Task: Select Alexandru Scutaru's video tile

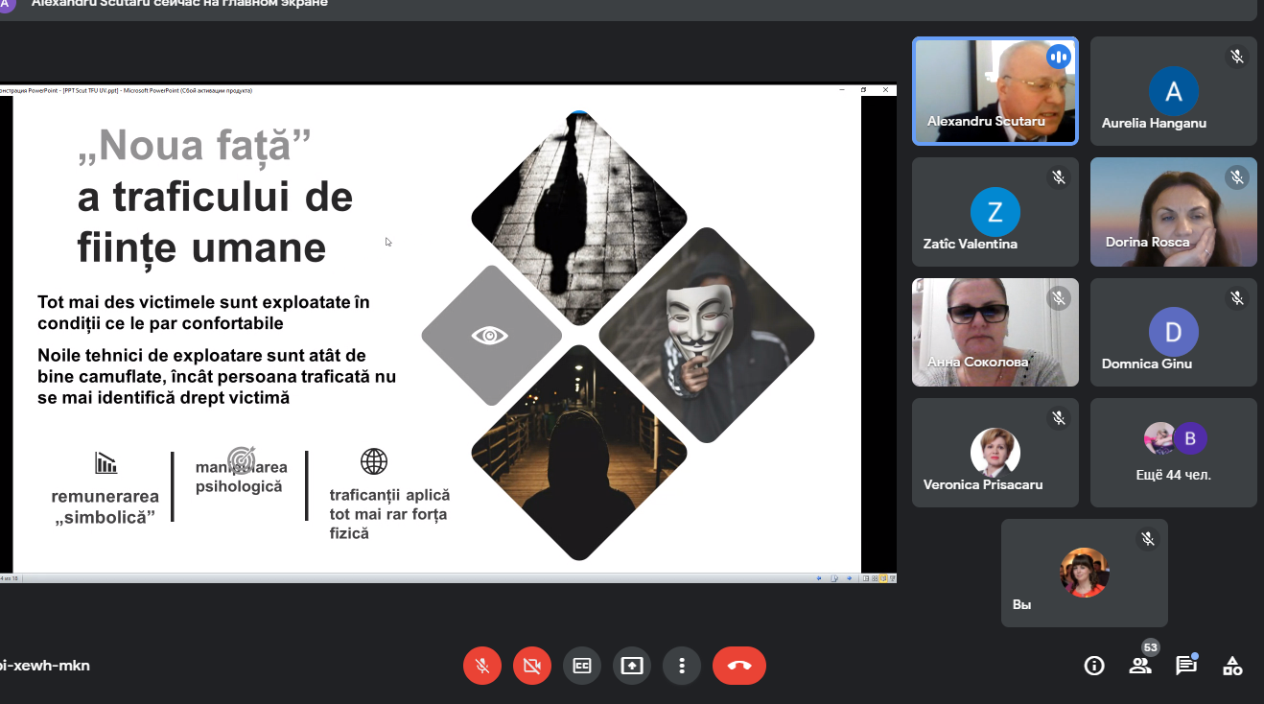Action: [x=995, y=91]
